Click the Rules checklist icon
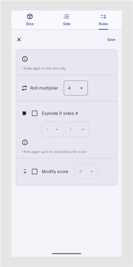Viewport: 133px width, 267px height. coord(103,17)
